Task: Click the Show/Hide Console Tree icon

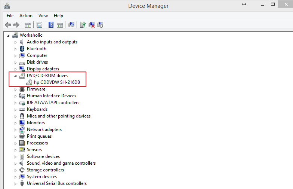Action: click(x=28, y=25)
